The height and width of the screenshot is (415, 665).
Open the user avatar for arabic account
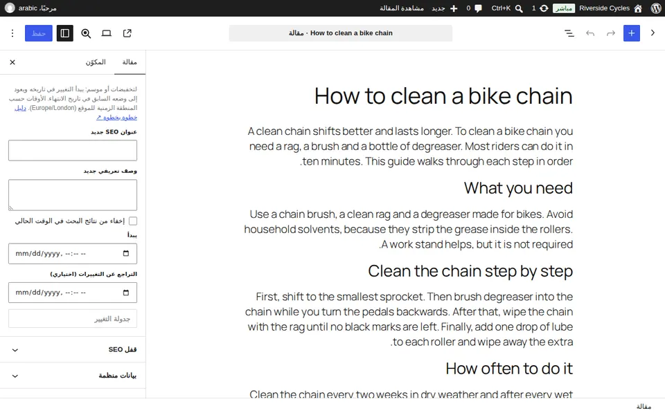pos(9,8)
